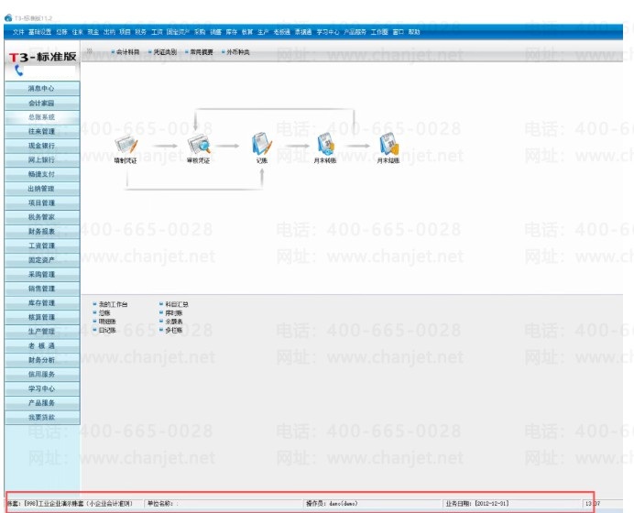634x513 pixels.
Task: Open the 核算 menu
Action: (247, 32)
